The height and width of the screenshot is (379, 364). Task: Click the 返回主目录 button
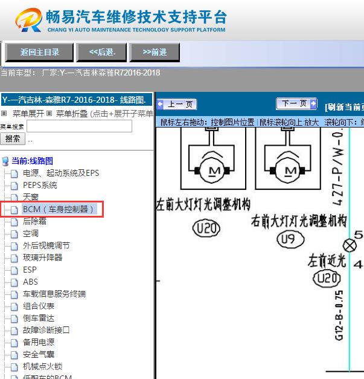point(39,52)
